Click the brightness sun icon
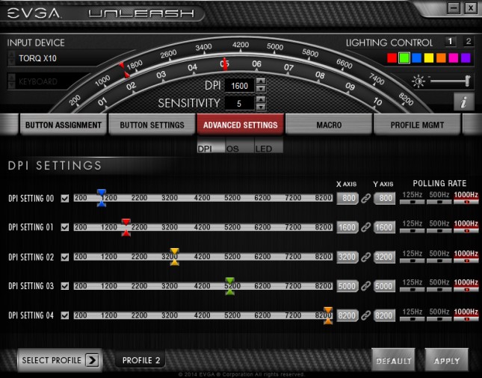 [x=418, y=81]
